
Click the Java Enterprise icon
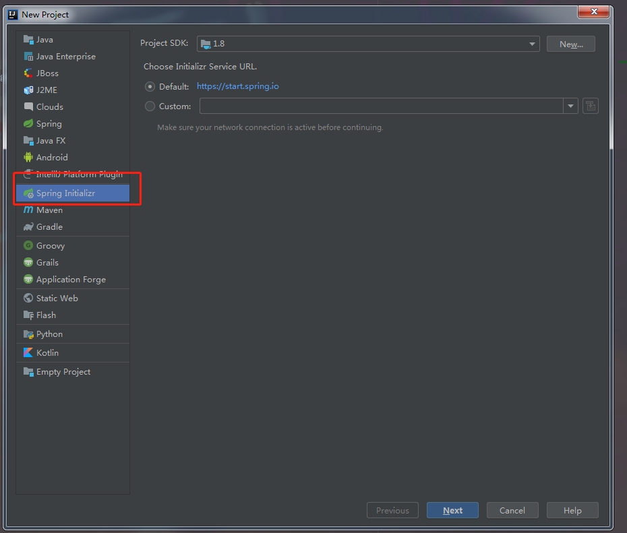pyautogui.click(x=28, y=57)
